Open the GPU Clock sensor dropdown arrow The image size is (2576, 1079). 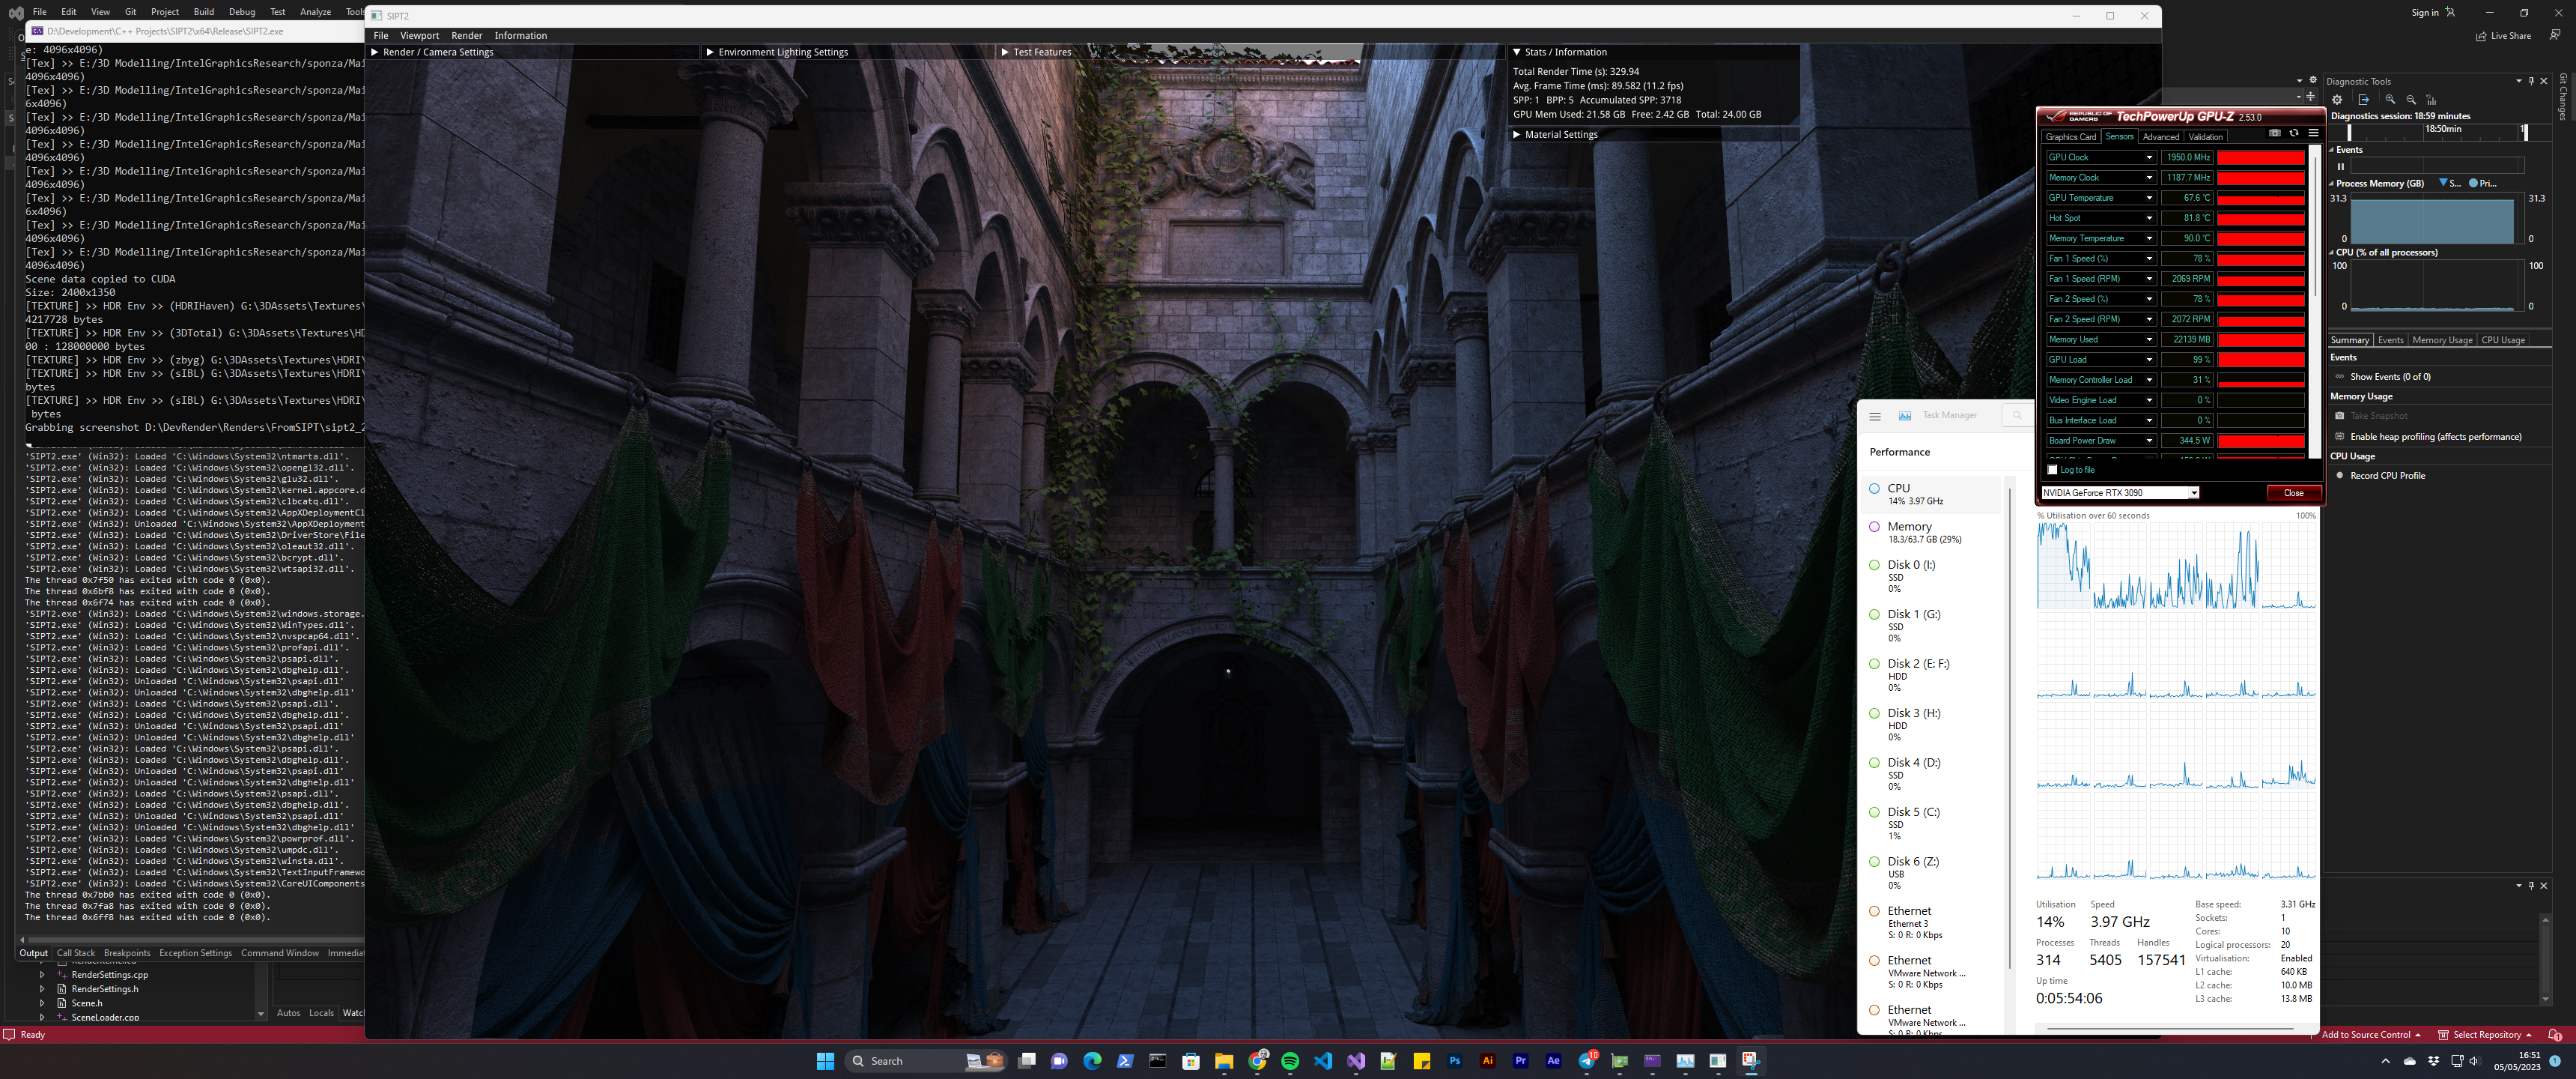(x=2149, y=158)
